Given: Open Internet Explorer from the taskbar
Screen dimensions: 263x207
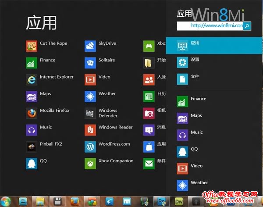Looking at the screenshot, I should click(23, 201).
